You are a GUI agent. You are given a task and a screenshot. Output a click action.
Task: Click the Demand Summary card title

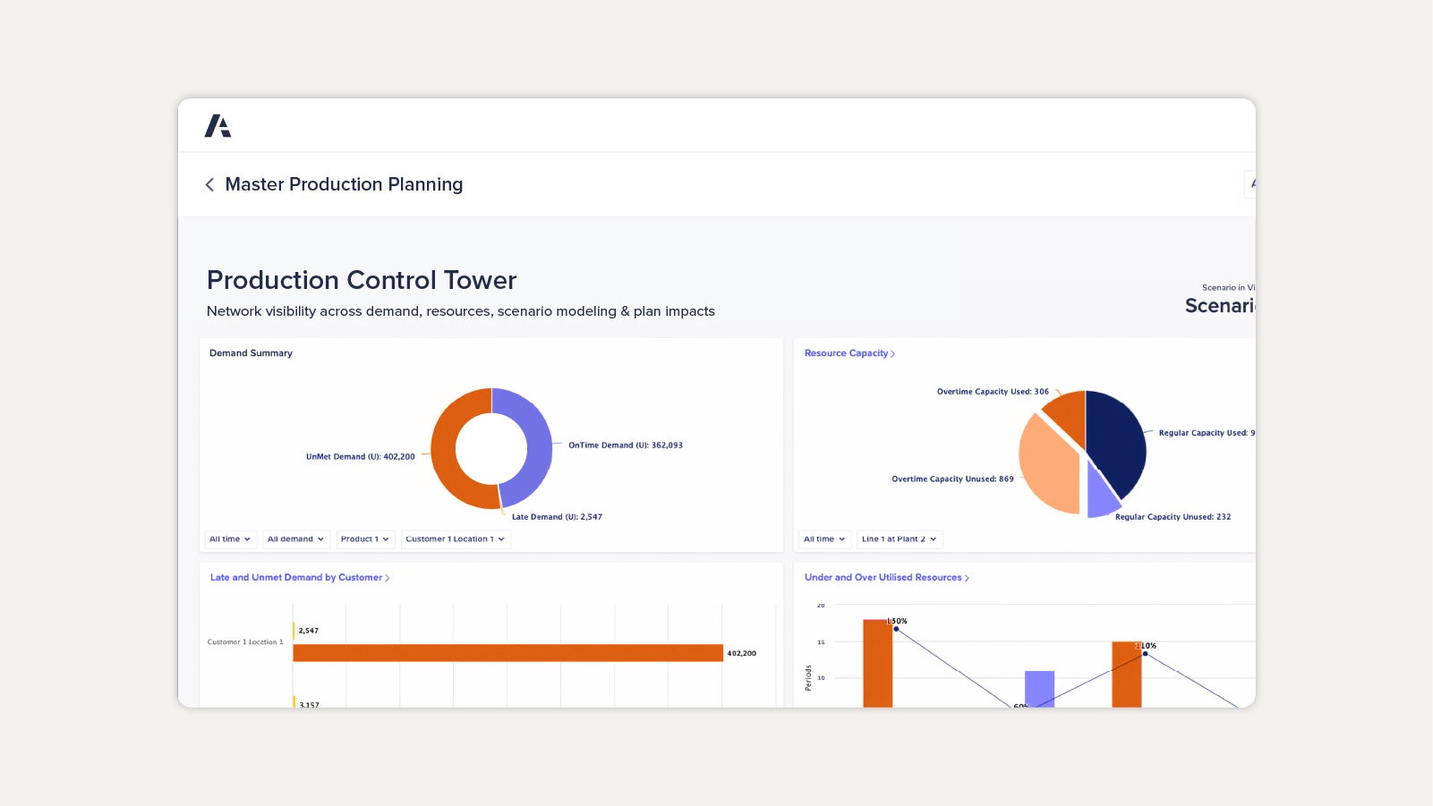click(251, 353)
